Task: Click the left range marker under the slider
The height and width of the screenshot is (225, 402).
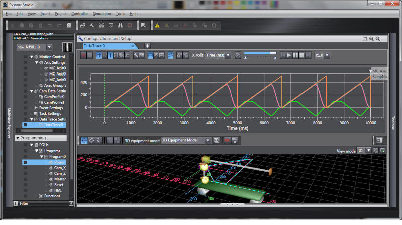Action: coord(245,58)
